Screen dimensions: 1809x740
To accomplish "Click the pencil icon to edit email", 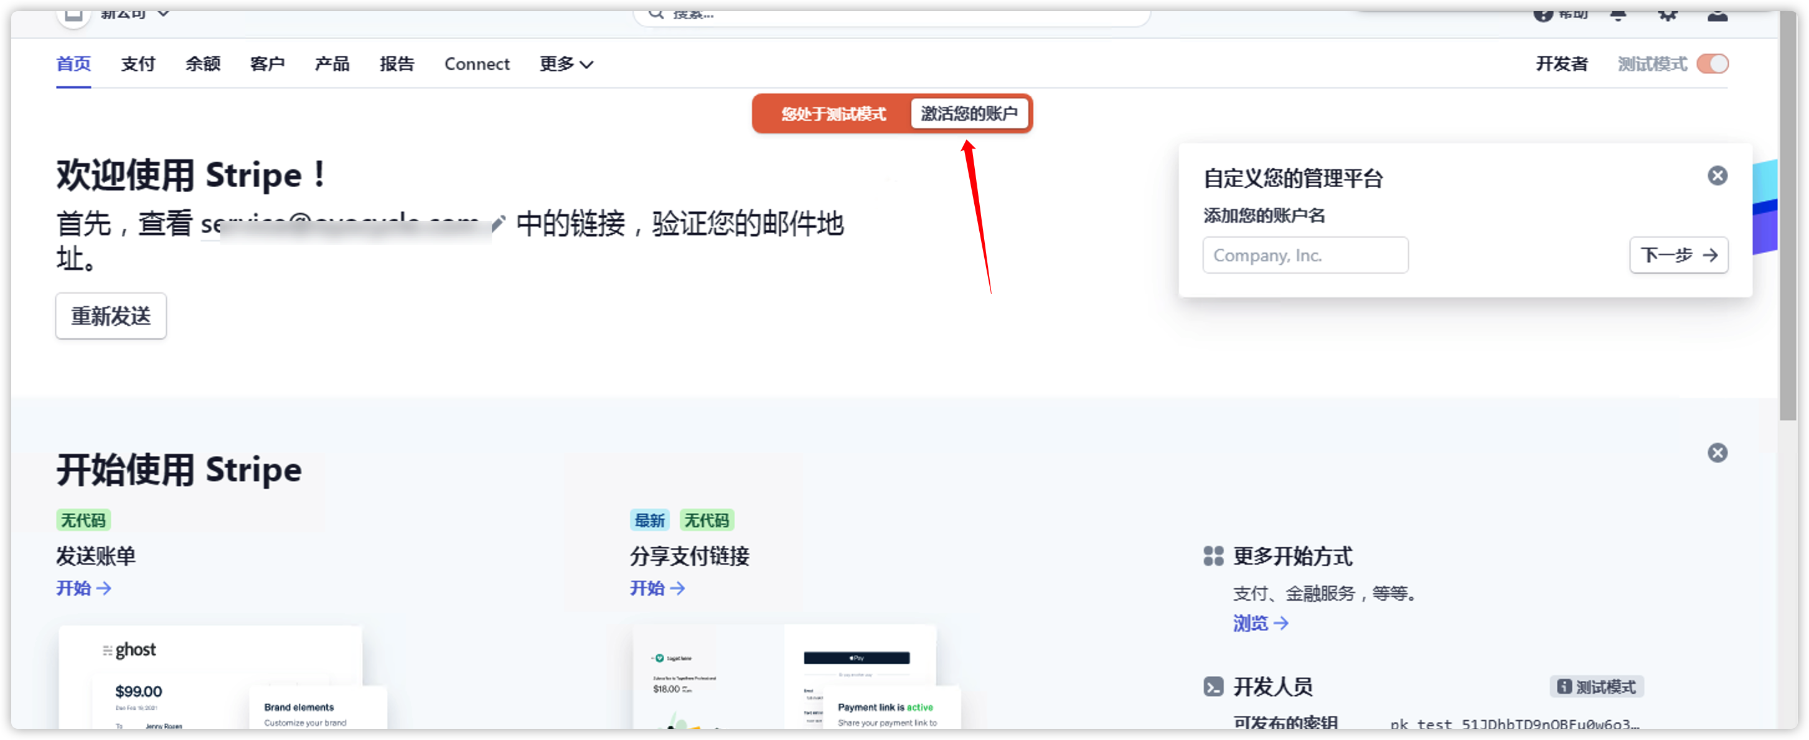I will [498, 223].
